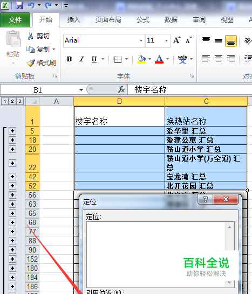Viewport: 252px width, 294px height.
Task: Center text horizontally
Action: tap(219, 59)
